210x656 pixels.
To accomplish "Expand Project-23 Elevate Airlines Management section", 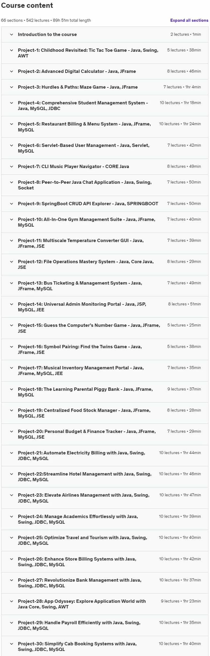I will pos(105,498).
